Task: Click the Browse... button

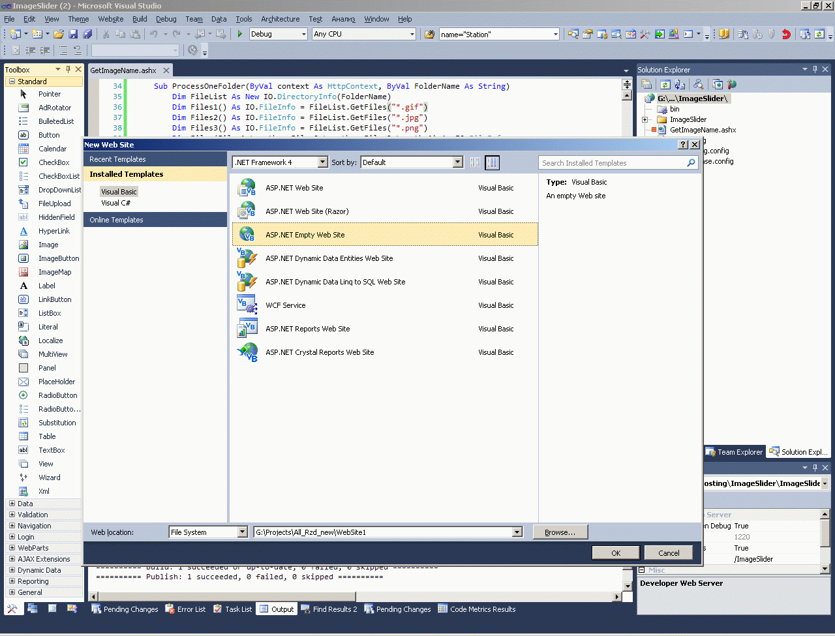Action: pos(560,532)
